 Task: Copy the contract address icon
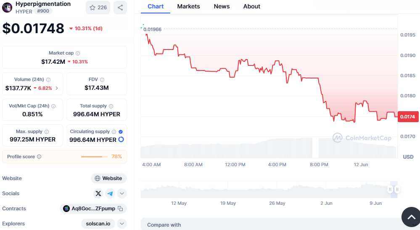click(x=120, y=209)
